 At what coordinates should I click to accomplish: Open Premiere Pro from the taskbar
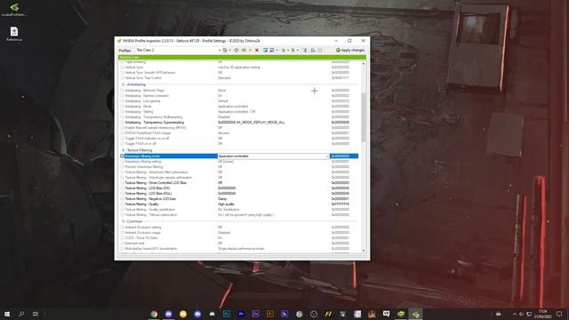pyautogui.click(x=241, y=314)
